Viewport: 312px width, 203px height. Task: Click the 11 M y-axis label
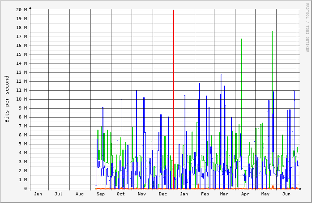[x=21, y=90]
